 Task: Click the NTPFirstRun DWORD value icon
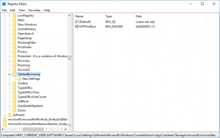coord(77,26)
